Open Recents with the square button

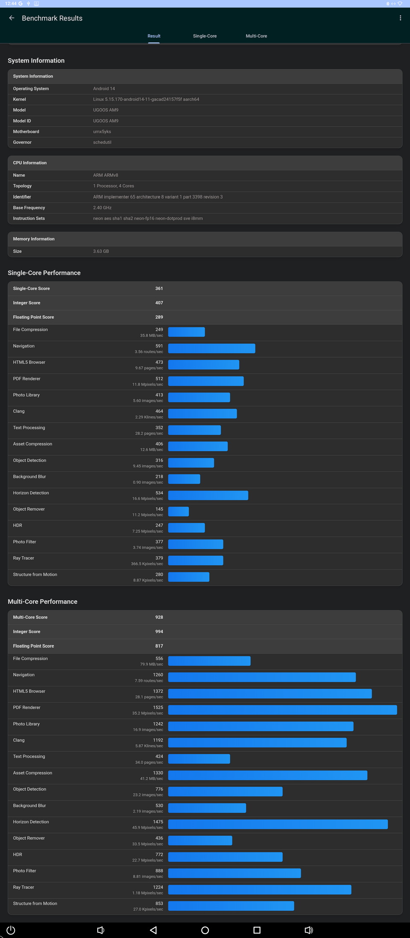pos(257,930)
